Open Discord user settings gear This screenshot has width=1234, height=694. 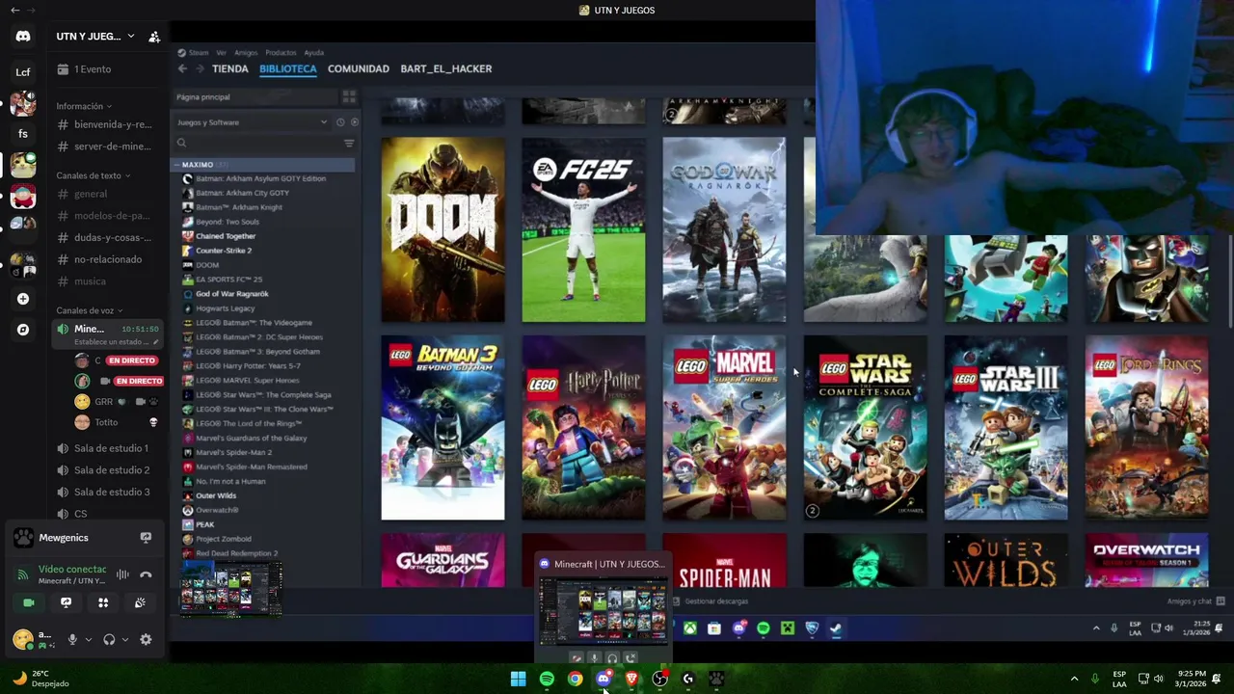coord(146,639)
